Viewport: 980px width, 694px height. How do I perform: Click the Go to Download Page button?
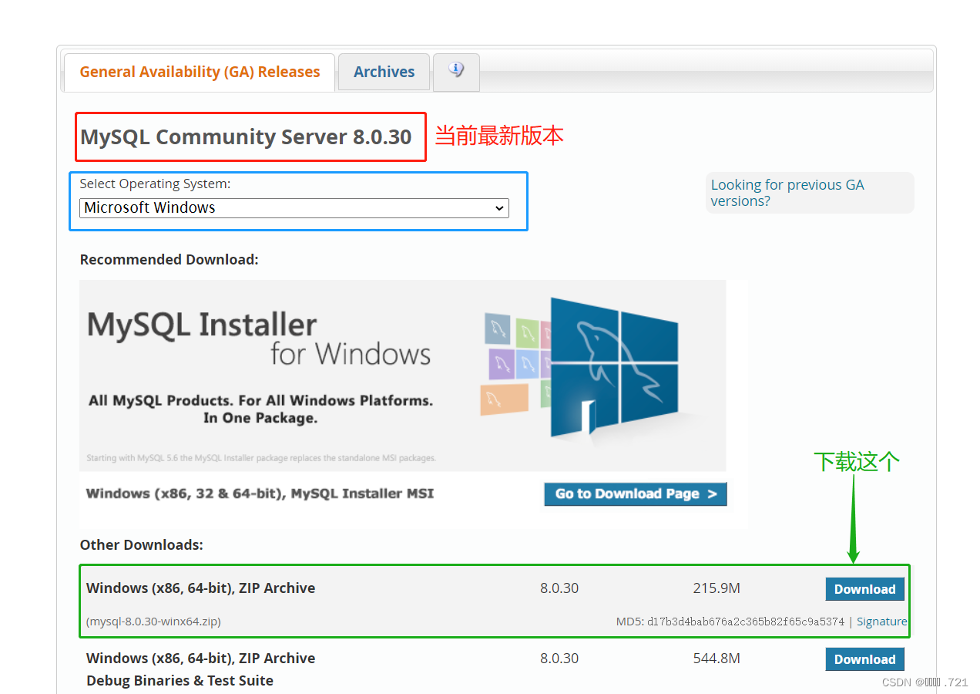(636, 494)
